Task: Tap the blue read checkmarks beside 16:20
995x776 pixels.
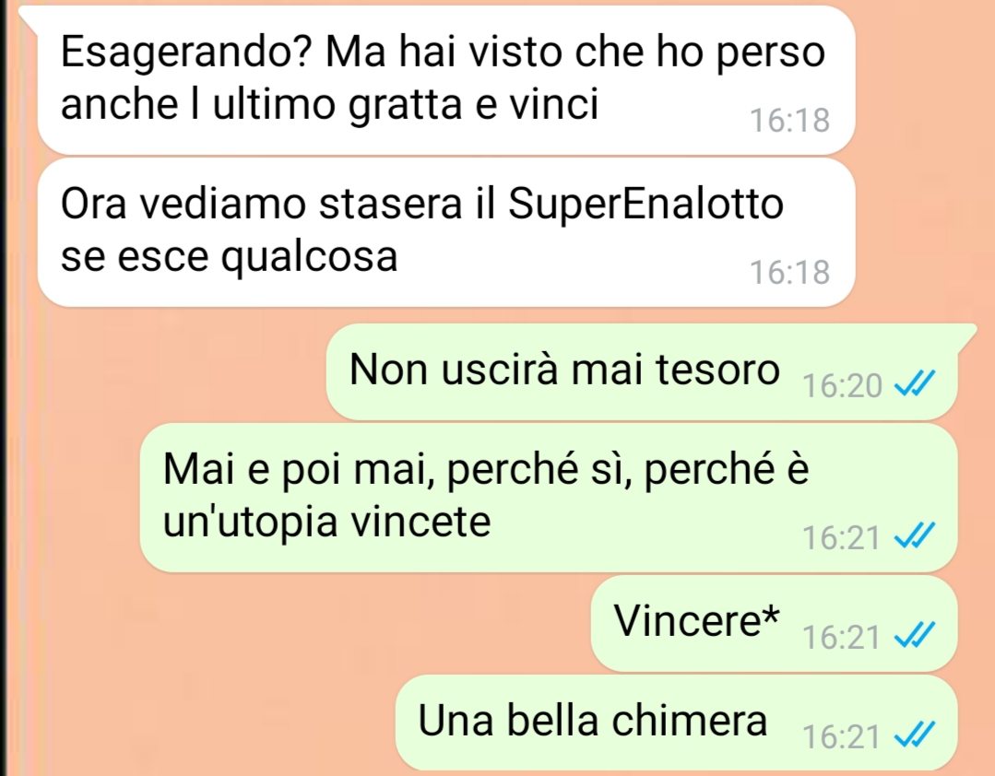Action: (x=915, y=382)
